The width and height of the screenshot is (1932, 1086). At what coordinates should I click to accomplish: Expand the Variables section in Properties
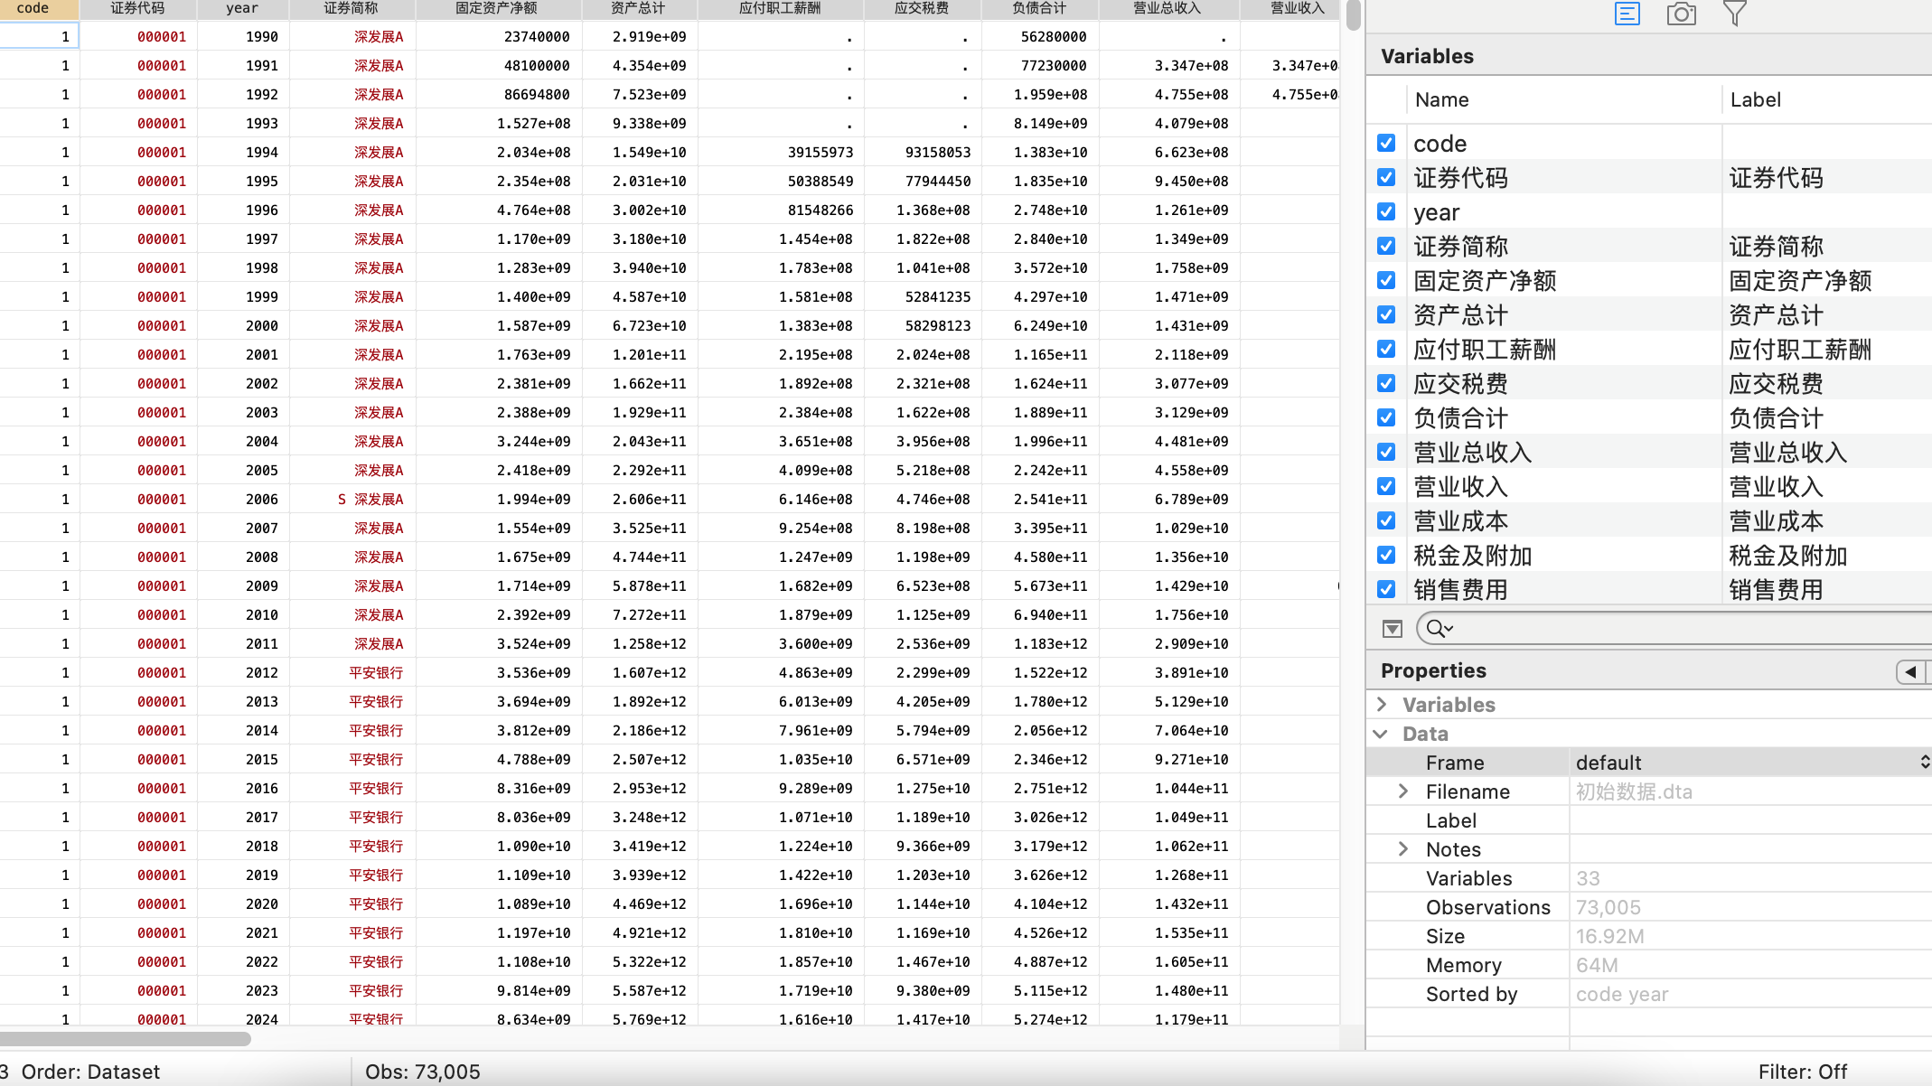coord(1382,704)
